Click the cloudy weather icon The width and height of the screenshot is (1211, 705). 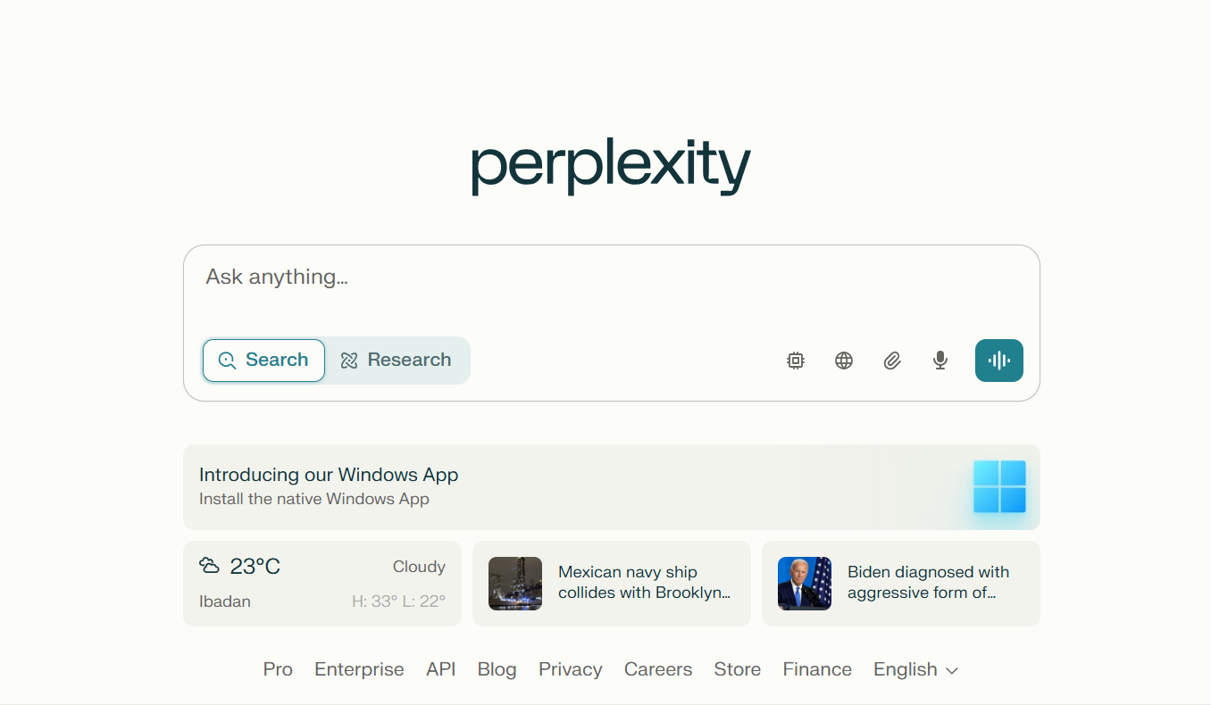[x=211, y=565]
